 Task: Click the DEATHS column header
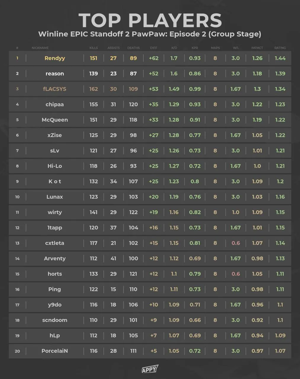tap(133, 48)
